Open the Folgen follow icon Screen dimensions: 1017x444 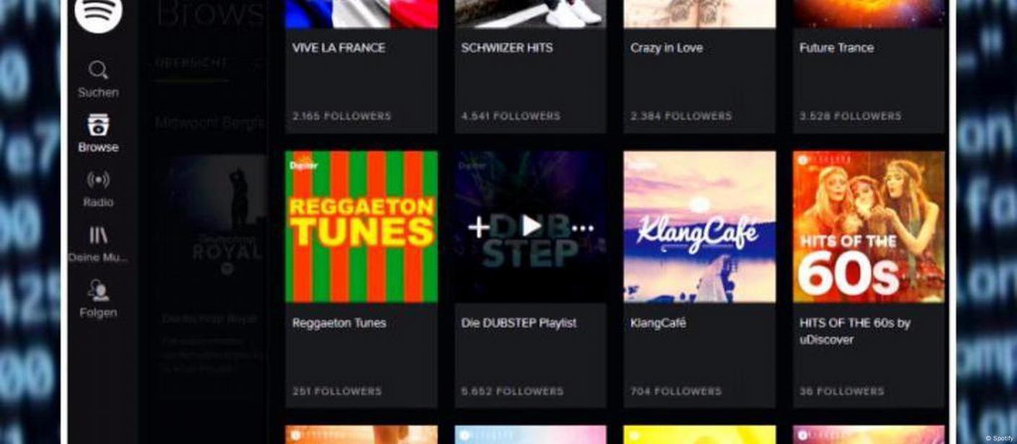pos(98,290)
